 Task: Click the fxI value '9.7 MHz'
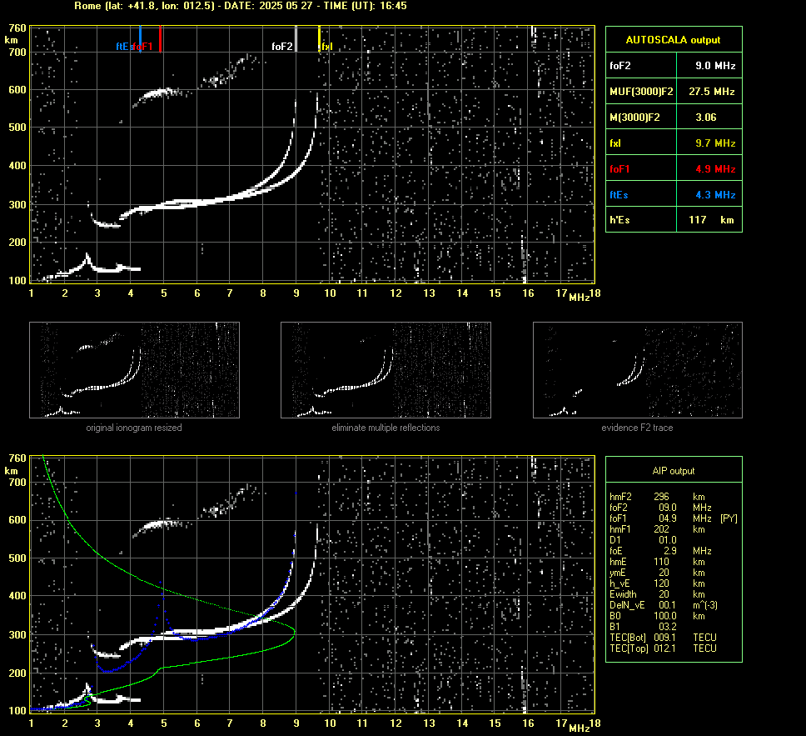click(715, 143)
